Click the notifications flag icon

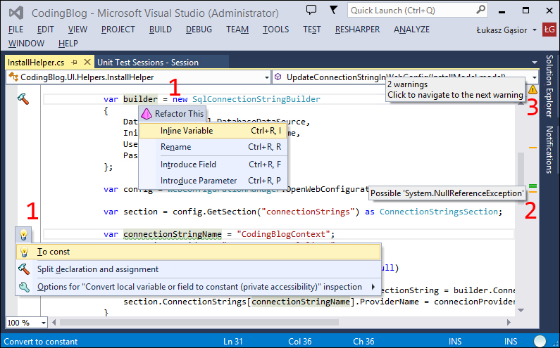click(333, 10)
